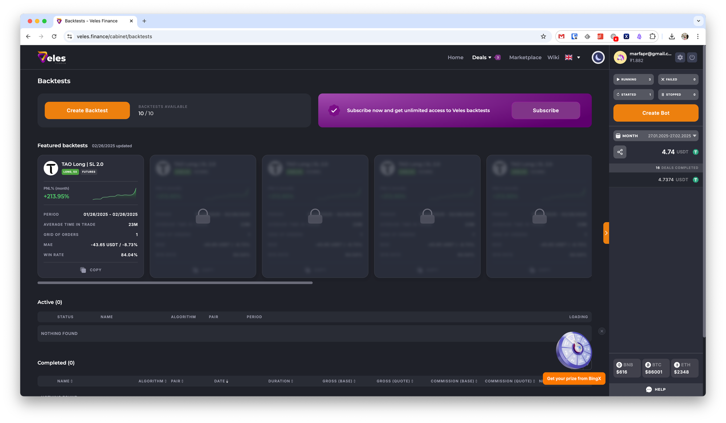Click the share icon beside 4.74 USDT

(620, 152)
